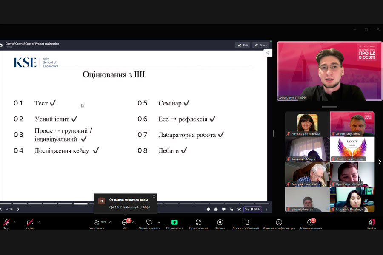Expand reactions options arrow

pos(159,222)
